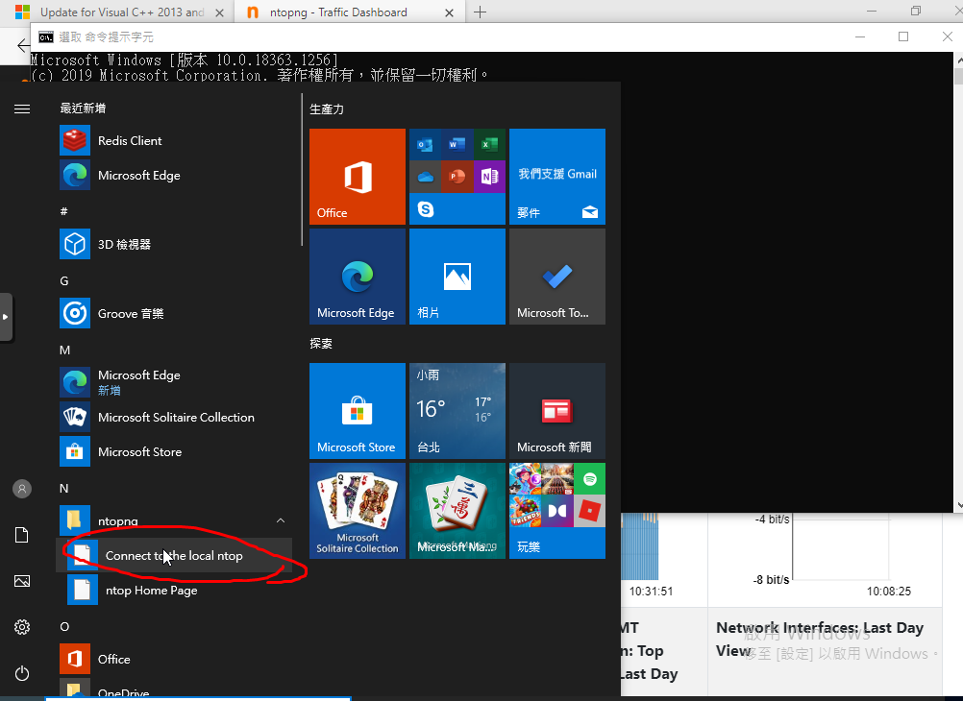
Task: Click the Power button icon
Action: click(22, 673)
